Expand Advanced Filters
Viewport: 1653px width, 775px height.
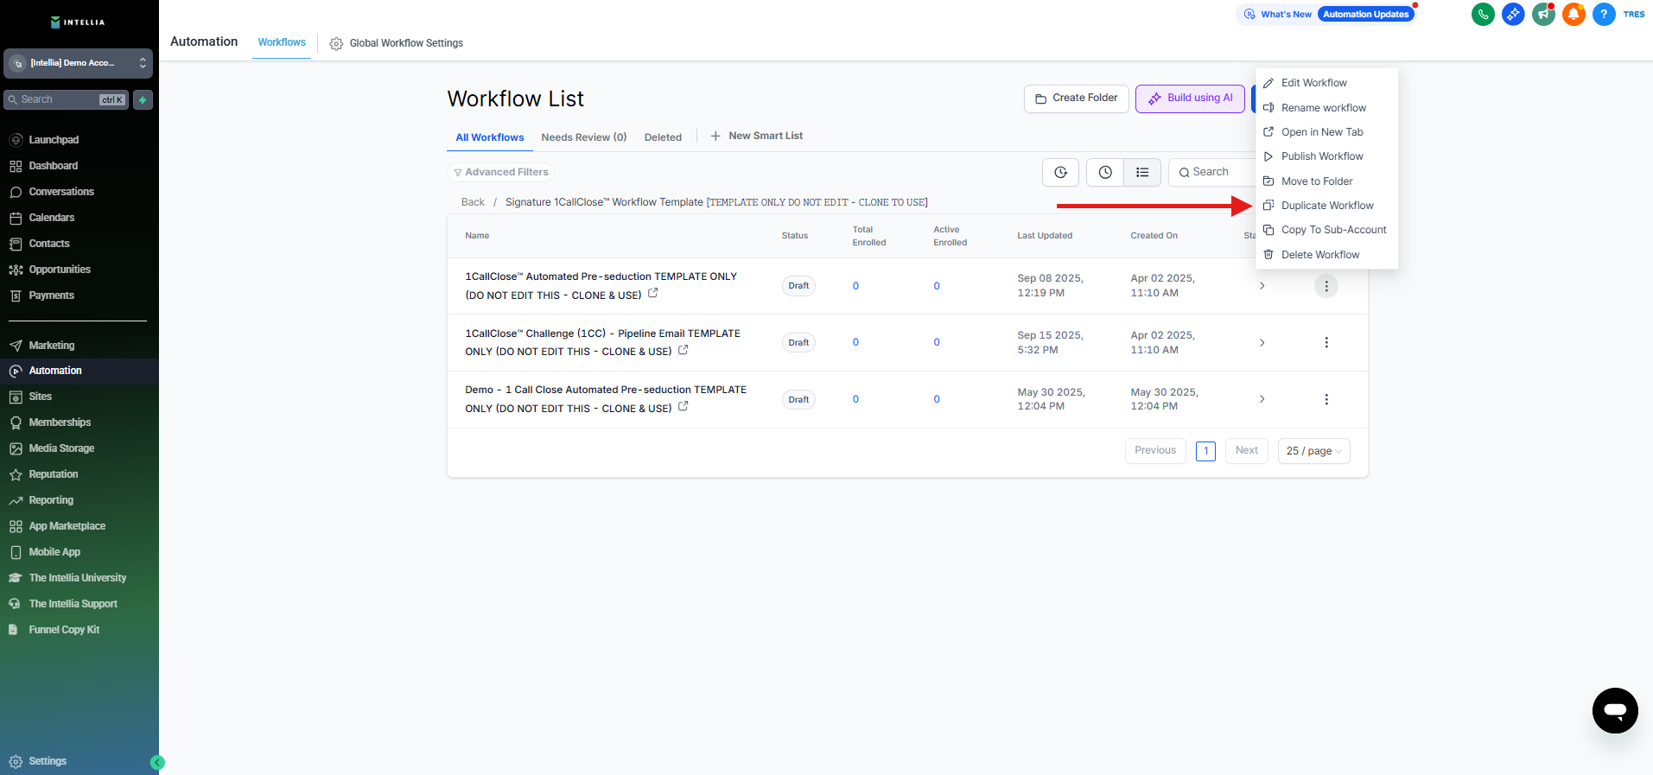(x=501, y=173)
